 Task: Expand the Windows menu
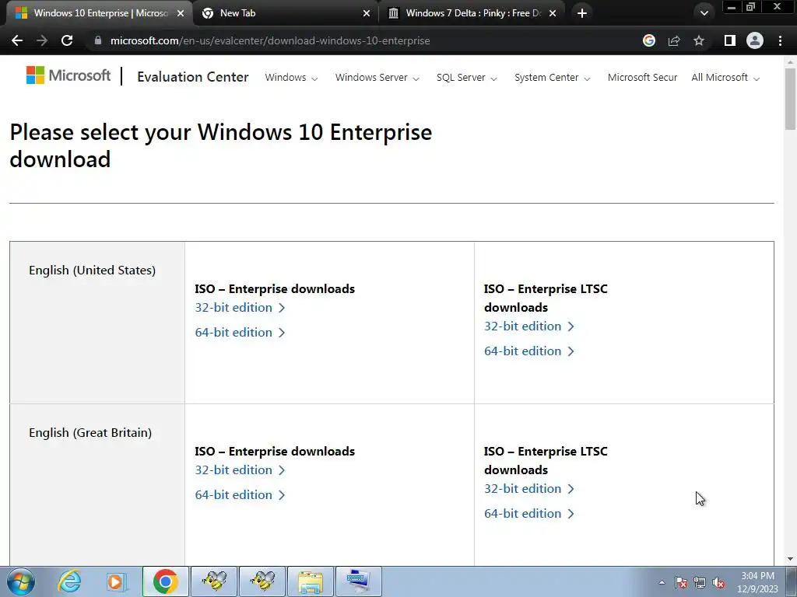pyautogui.click(x=291, y=78)
